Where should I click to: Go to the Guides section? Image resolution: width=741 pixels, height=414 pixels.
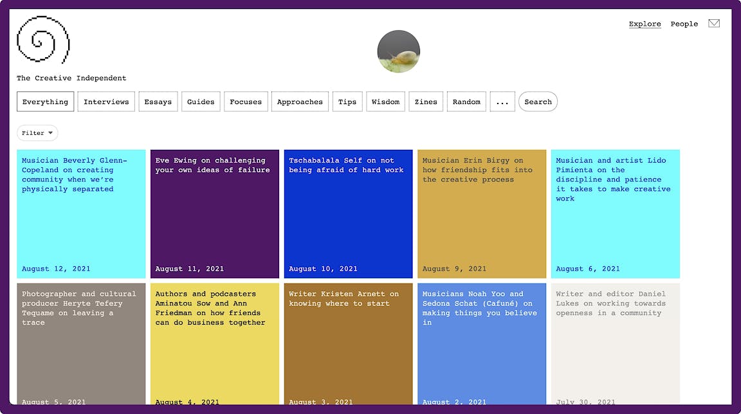click(x=201, y=102)
